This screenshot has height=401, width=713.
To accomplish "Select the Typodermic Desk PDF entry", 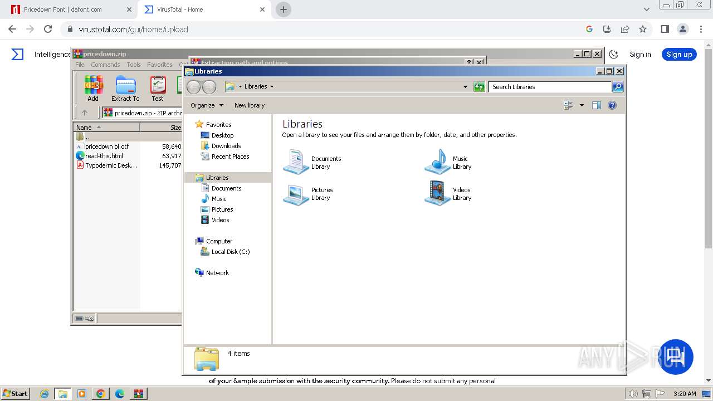I will pos(111,165).
